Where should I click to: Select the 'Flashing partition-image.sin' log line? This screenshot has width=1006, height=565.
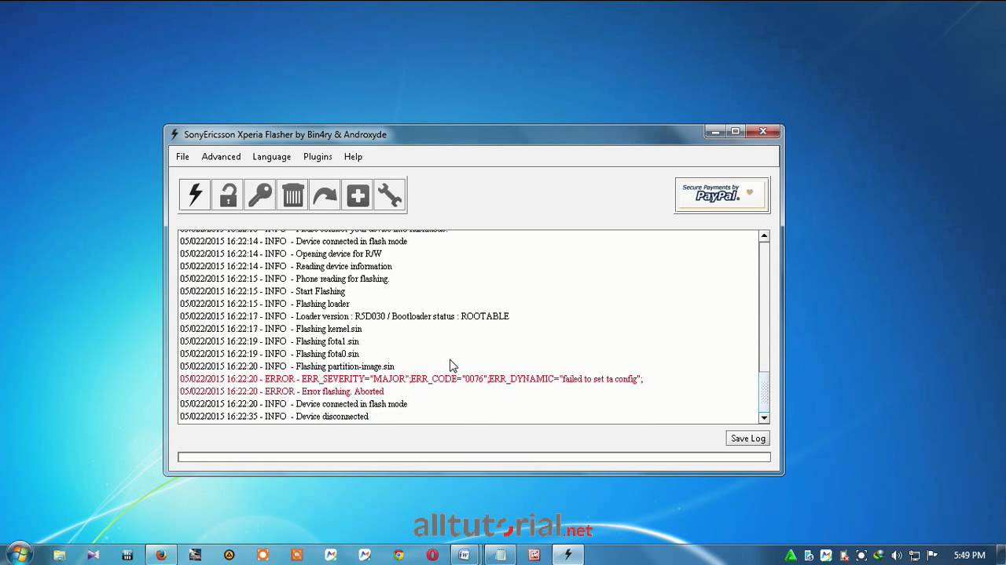(x=287, y=366)
